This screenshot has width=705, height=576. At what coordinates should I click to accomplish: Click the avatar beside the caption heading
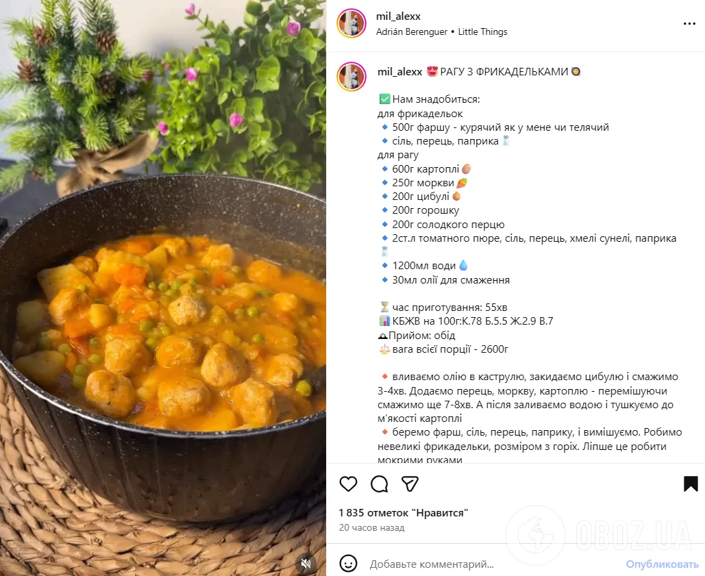351,76
